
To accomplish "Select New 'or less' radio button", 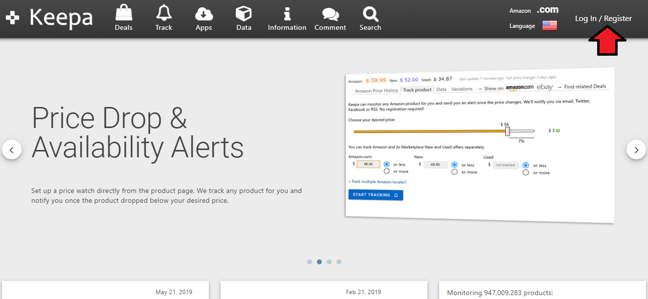I will point(455,165).
